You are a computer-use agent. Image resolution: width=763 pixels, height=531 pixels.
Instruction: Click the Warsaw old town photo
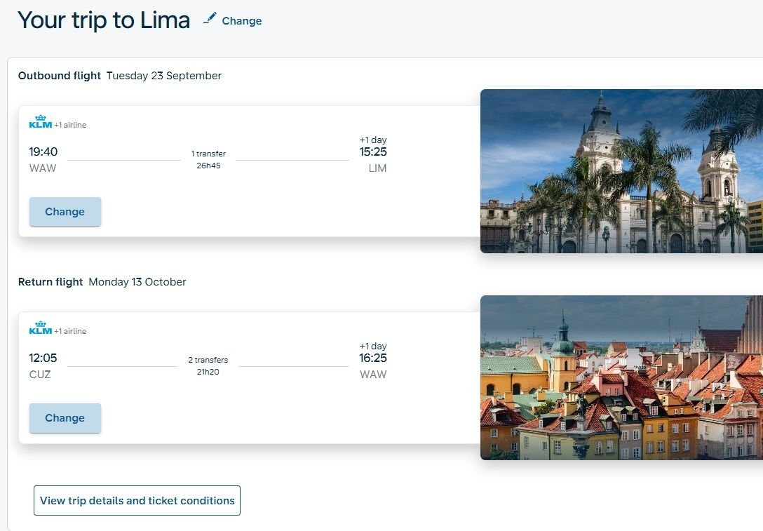coord(621,377)
